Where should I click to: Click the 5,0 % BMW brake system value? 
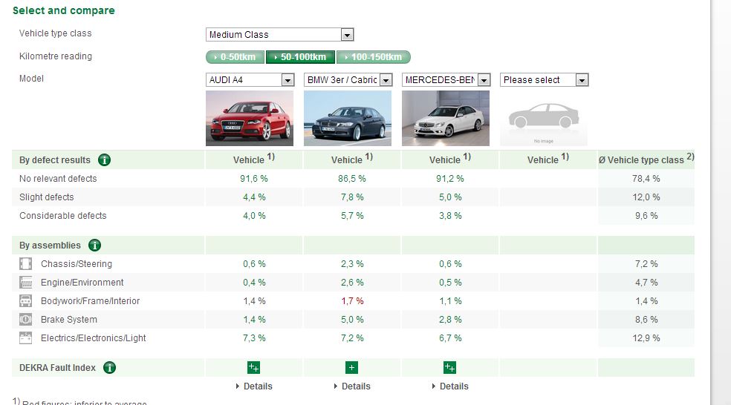pyautogui.click(x=352, y=320)
